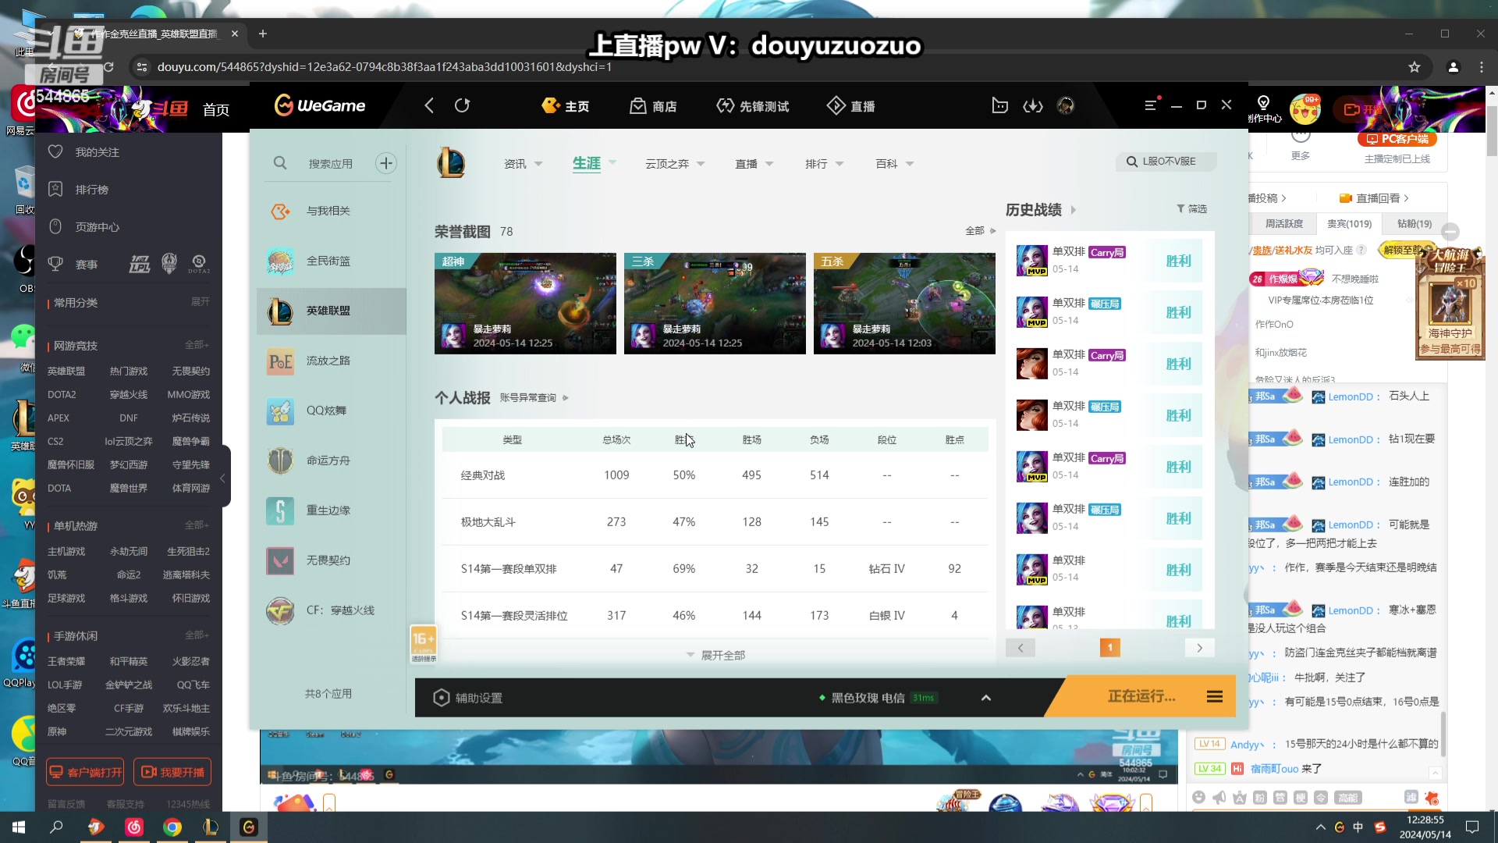Click the 搜索应用 search field

[x=330, y=164]
